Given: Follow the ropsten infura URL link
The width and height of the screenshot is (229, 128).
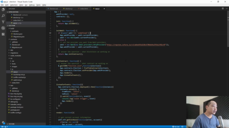Looking at the screenshot, I should (136, 45).
